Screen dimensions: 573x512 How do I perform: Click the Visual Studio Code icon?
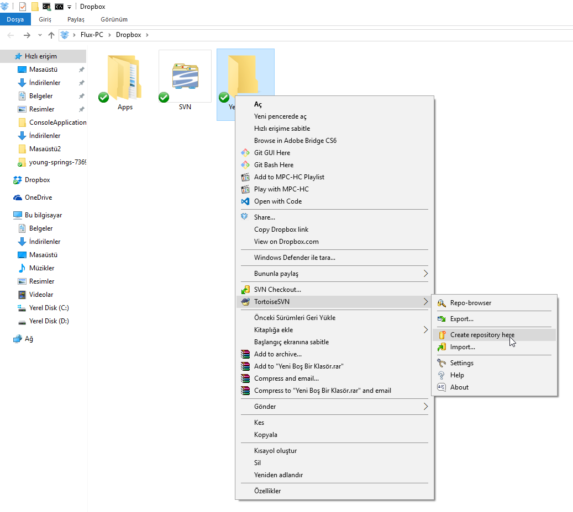click(x=245, y=201)
